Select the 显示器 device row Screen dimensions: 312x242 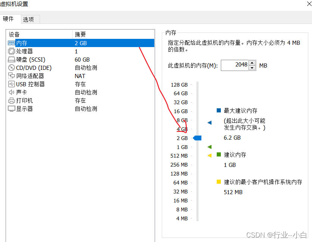[81, 109]
